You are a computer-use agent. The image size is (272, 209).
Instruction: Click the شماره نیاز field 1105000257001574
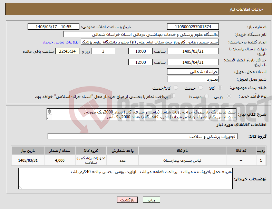193,27
